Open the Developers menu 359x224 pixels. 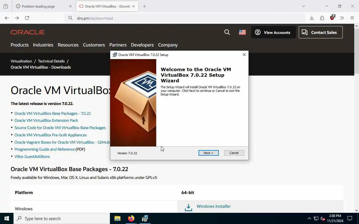[142, 45]
